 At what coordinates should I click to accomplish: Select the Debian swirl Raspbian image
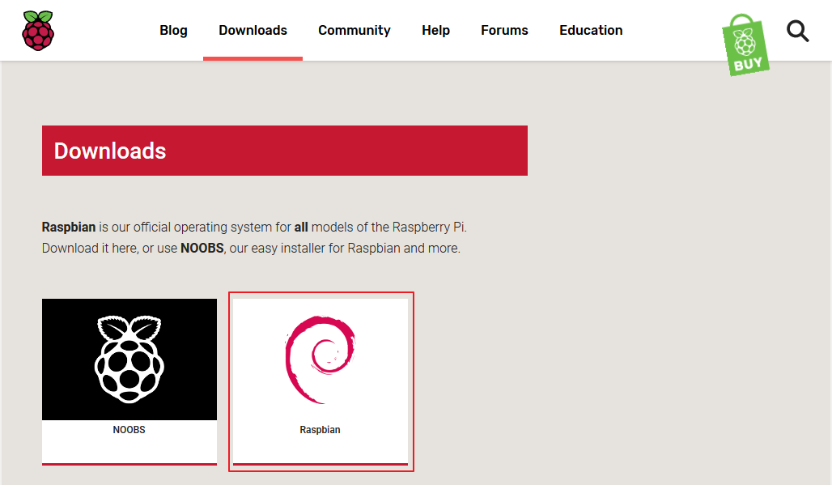[x=320, y=359]
